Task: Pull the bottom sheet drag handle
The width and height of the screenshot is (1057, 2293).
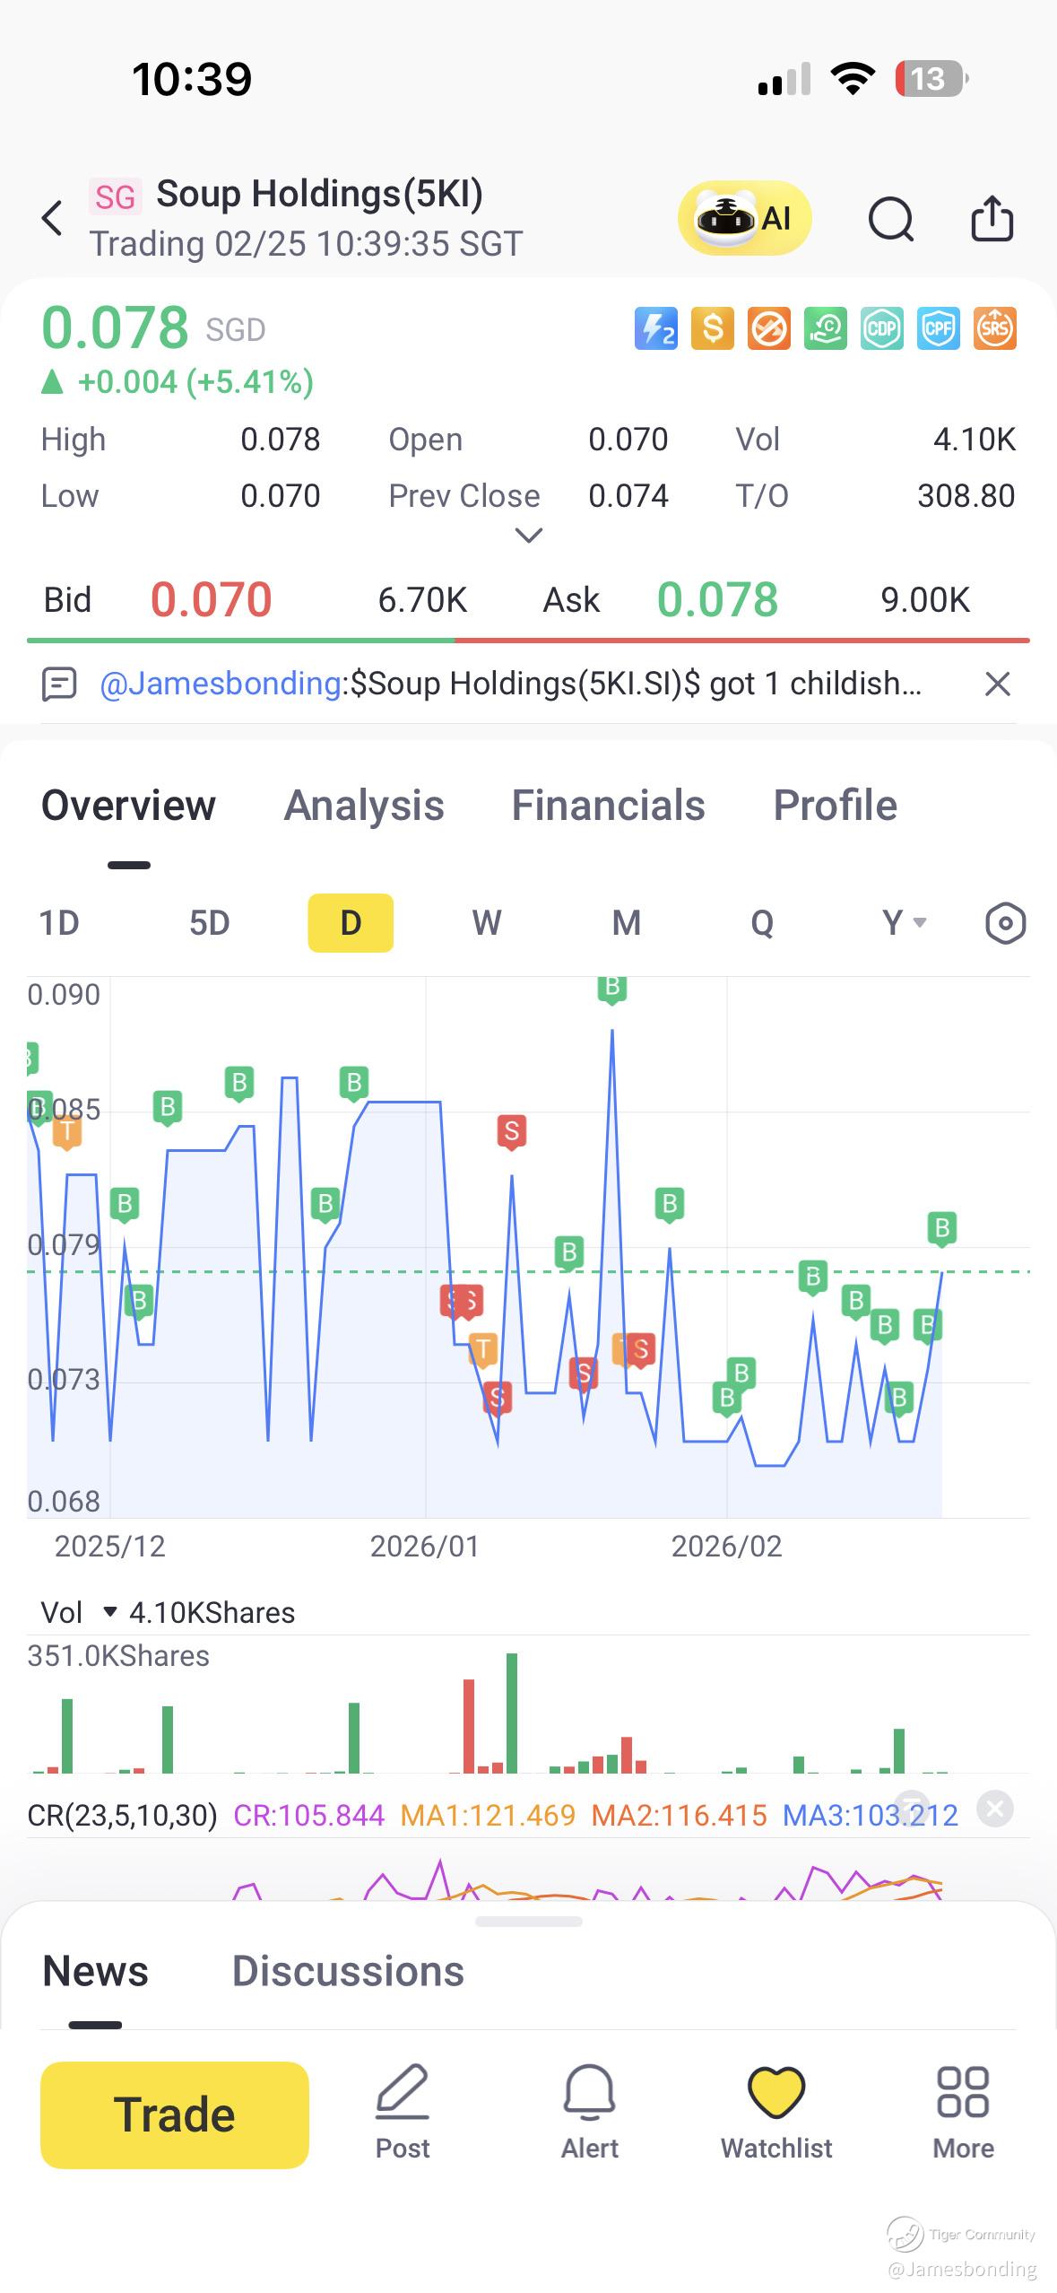Action: click(529, 1922)
